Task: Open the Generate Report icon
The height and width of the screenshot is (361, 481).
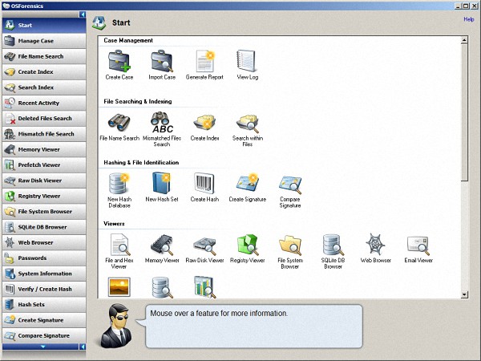Action: coord(205,62)
